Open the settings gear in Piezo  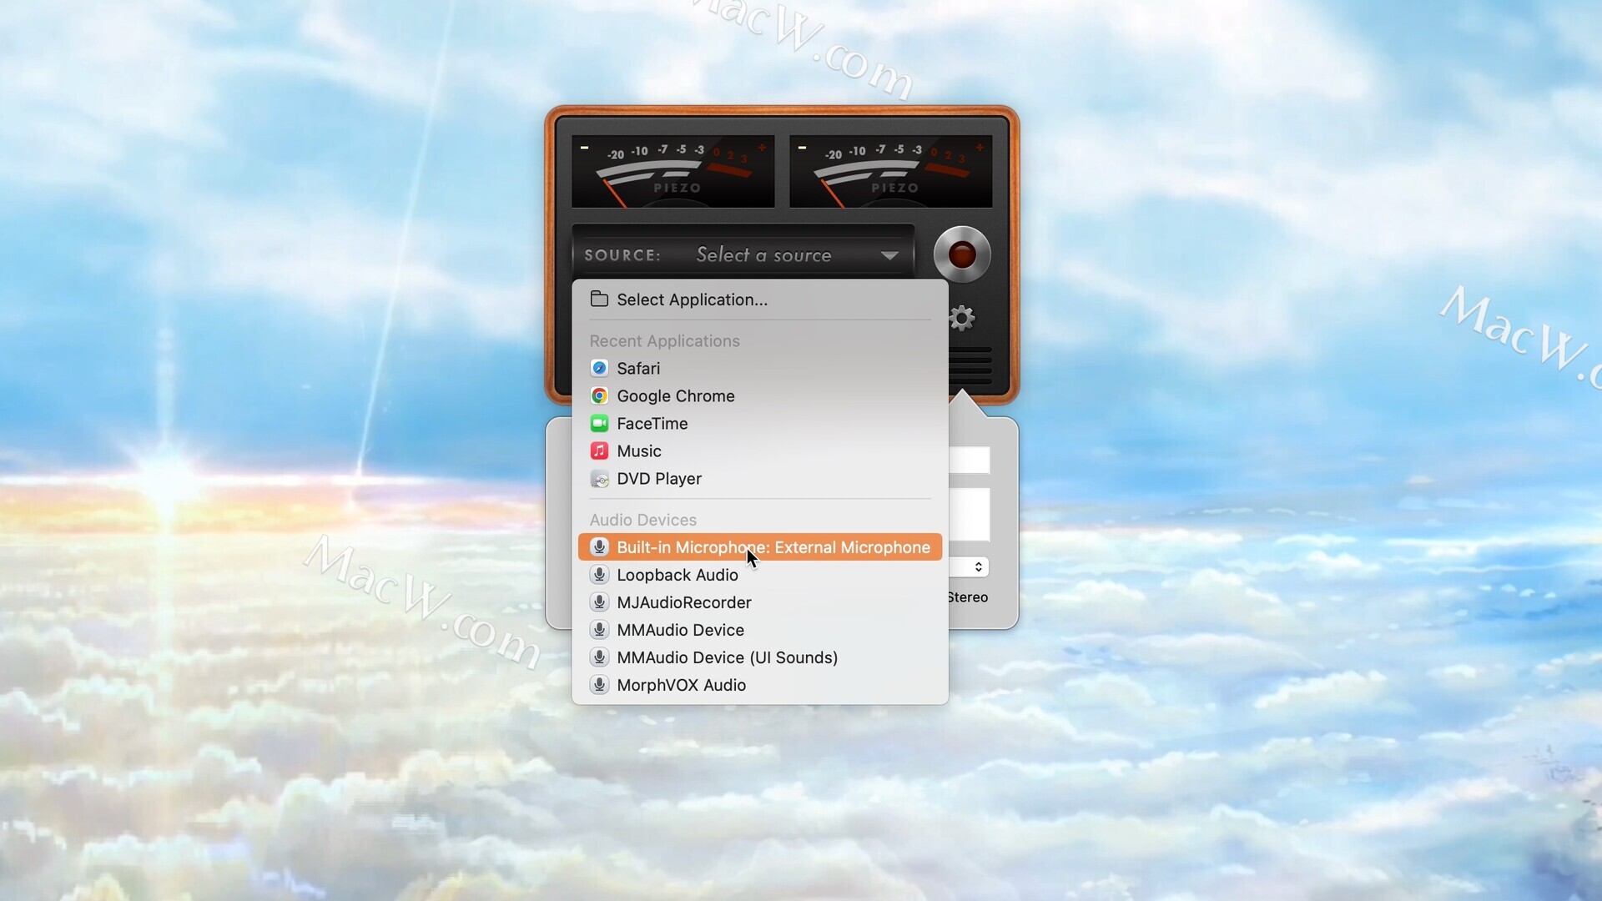click(x=962, y=318)
